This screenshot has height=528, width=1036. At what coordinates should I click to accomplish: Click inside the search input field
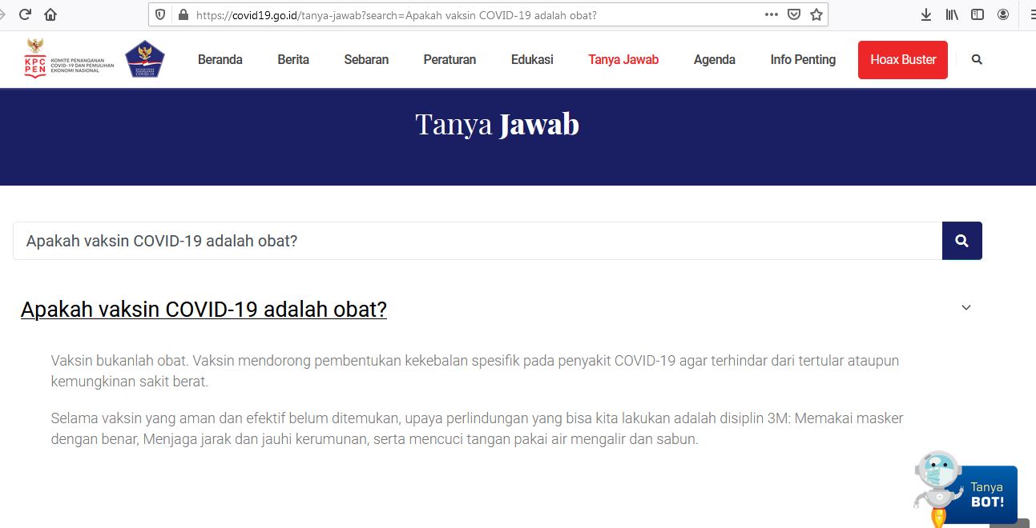click(x=401, y=240)
